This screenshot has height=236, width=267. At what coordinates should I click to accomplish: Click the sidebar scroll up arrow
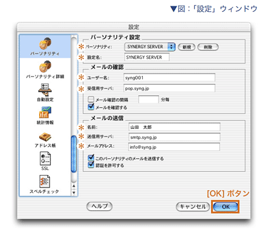pyautogui.click(x=74, y=186)
